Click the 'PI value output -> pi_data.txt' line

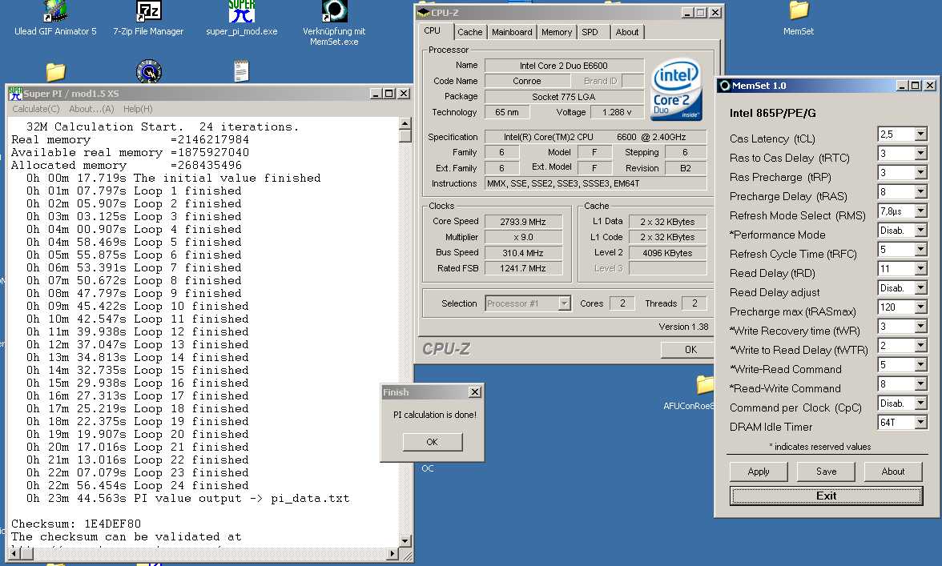coord(188,499)
